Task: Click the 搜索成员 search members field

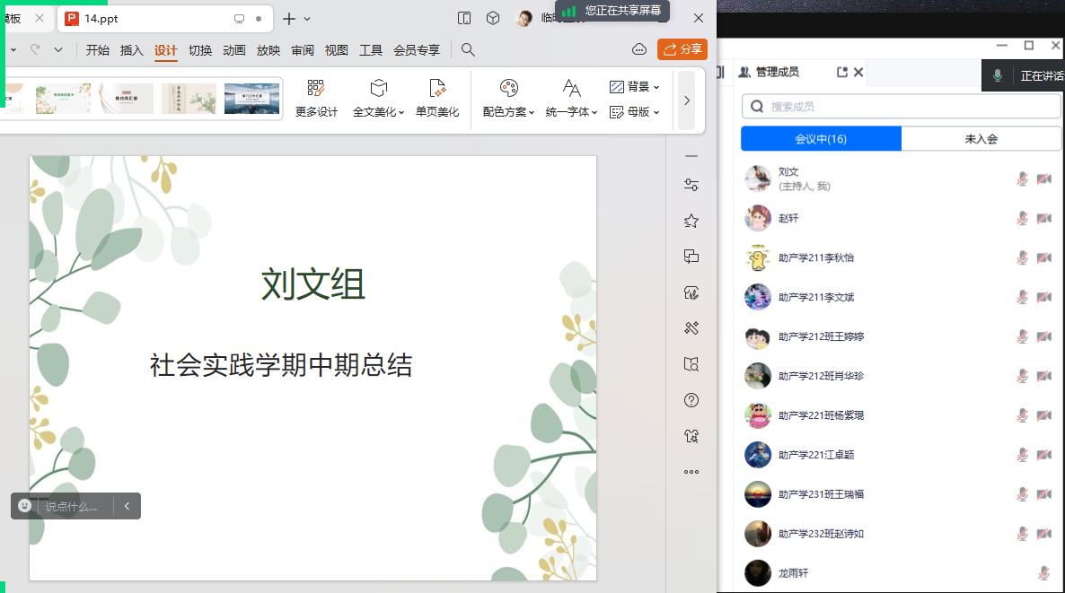Action: point(901,107)
